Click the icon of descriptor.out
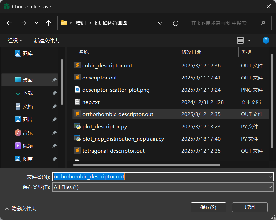The image size is (276, 220). pos(77,78)
